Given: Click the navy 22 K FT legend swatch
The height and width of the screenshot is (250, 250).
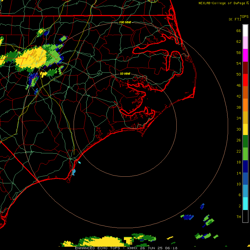Looking at the screenshot, I should coord(245,166).
